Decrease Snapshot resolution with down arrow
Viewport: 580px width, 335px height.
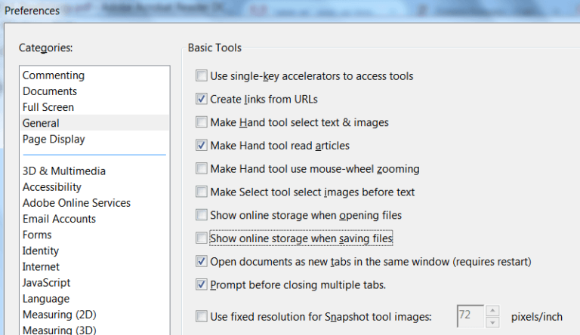492,322
